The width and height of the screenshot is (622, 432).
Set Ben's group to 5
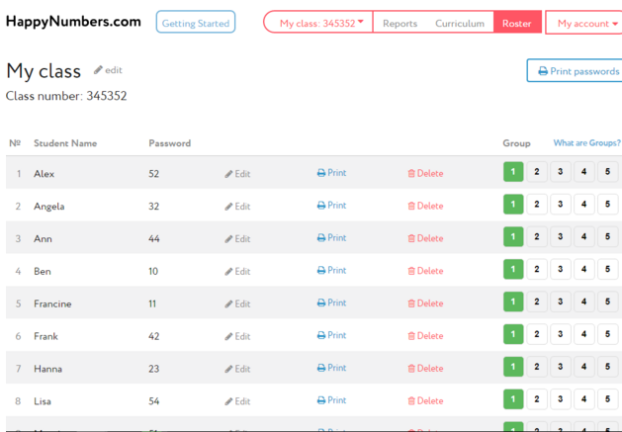point(608,270)
